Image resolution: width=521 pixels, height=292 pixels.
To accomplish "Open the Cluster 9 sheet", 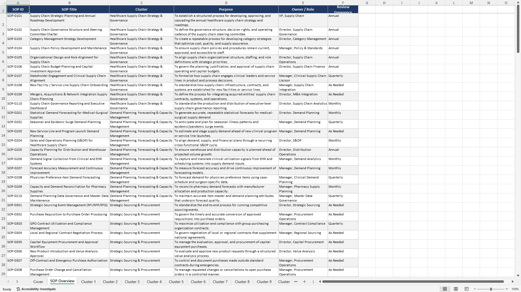I will 264,282.
